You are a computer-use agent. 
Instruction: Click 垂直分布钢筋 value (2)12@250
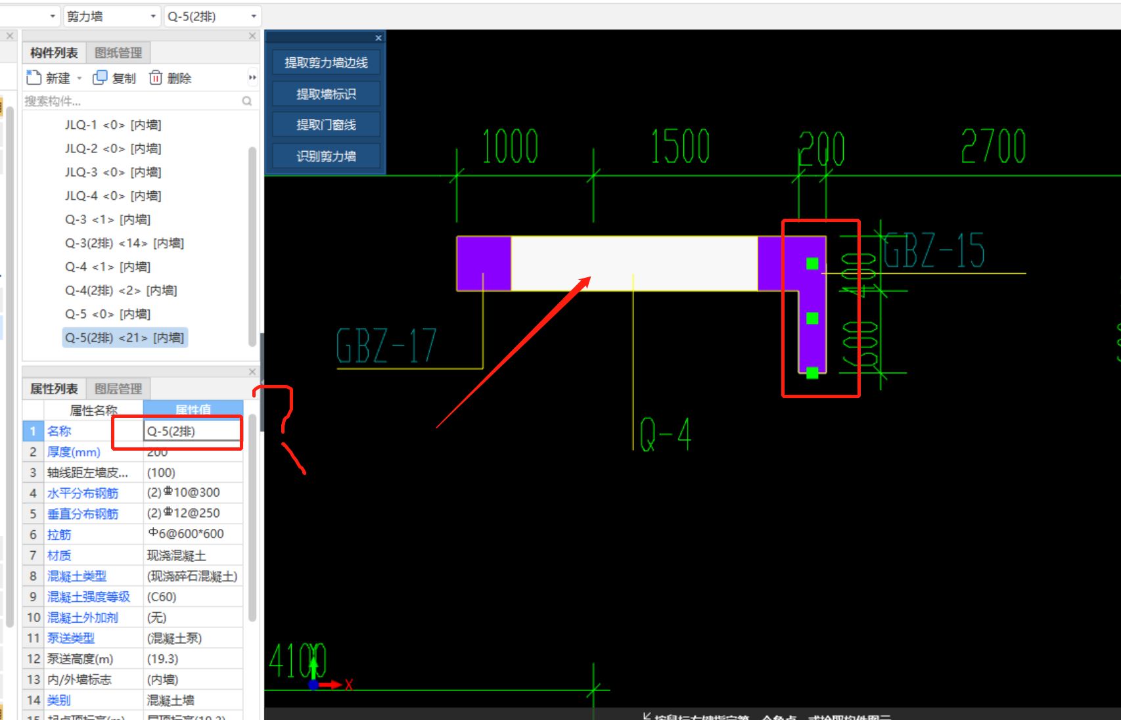click(193, 513)
